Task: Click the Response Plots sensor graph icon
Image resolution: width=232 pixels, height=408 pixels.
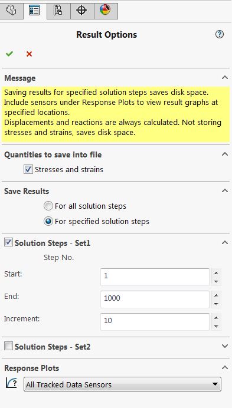Action: [x=11, y=383]
